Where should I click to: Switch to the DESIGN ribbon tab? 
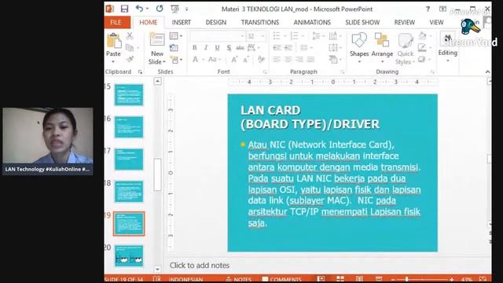(216, 23)
